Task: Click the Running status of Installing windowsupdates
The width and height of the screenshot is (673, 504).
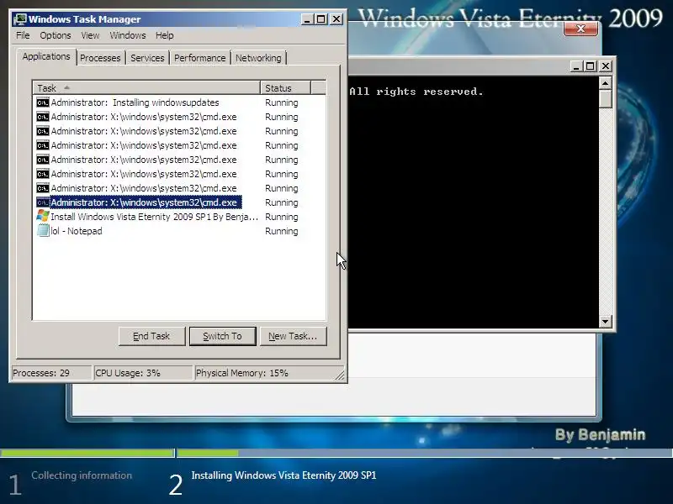Action: [282, 102]
